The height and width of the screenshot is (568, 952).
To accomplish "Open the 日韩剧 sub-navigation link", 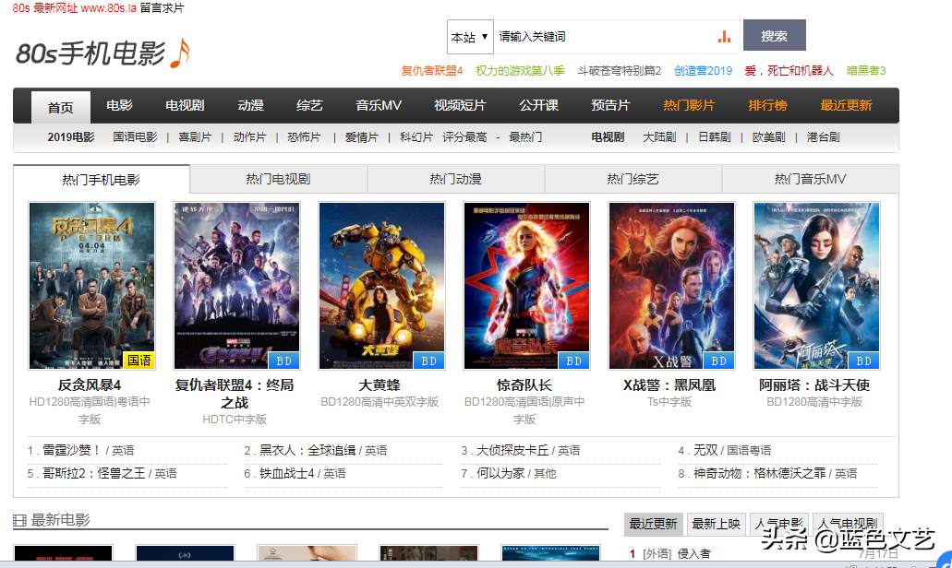I will [x=714, y=137].
